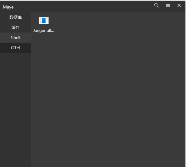Switch to the 缓存 tab
This screenshot has width=186, height=167.
(15, 27)
